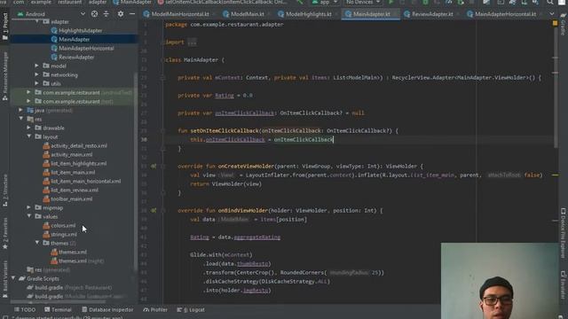Toggle the Favorites side panel

coord(5,233)
